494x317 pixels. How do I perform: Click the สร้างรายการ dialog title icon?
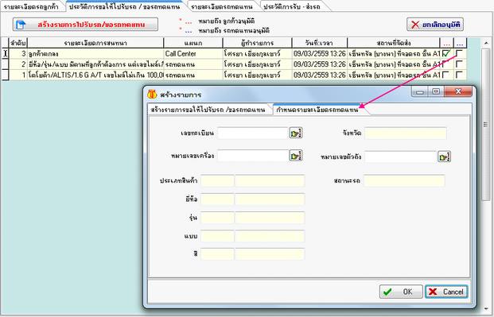152,94
